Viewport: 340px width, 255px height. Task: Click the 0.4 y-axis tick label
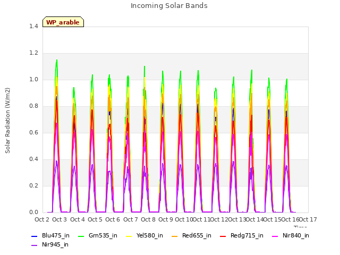(x=33, y=159)
